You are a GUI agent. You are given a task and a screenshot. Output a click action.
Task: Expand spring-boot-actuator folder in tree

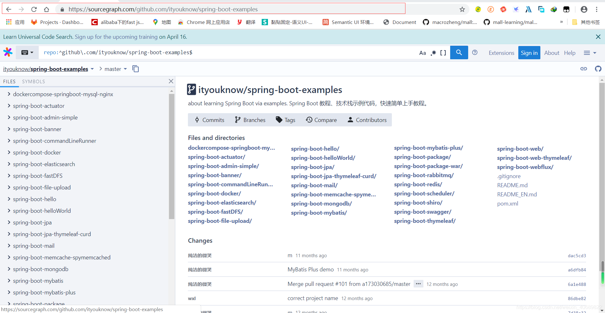[9, 106]
